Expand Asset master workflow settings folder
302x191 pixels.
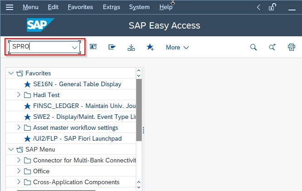click(x=19, y=127)
